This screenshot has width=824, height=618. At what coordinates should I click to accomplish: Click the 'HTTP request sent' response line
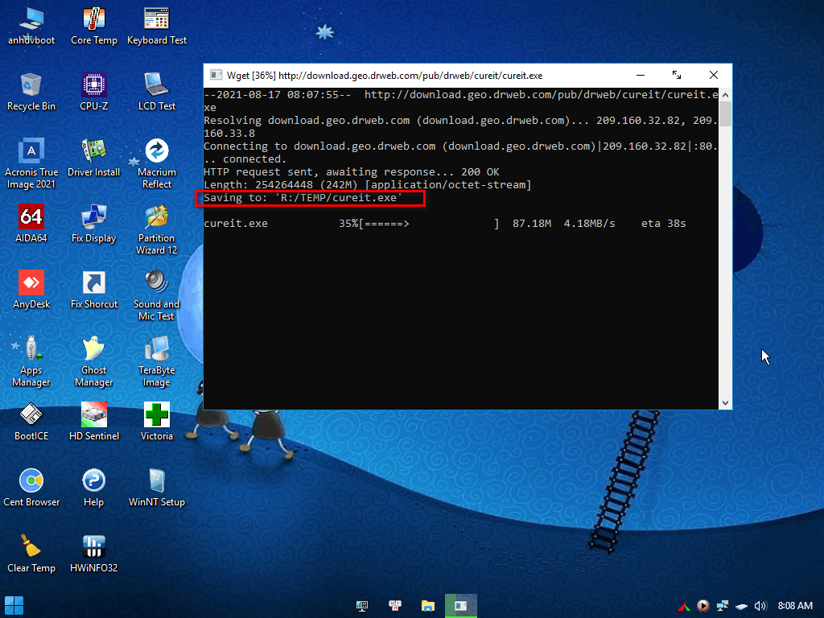pos(352,172)
